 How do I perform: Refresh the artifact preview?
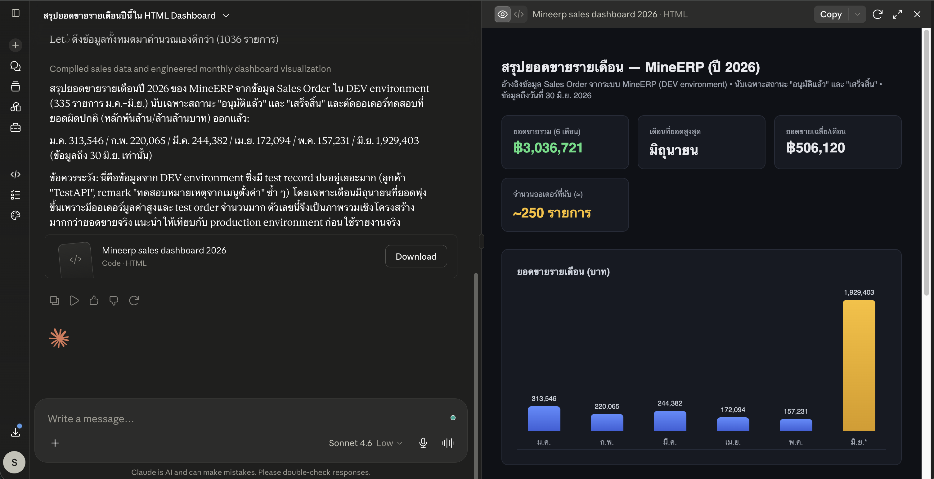pos(878,15)
